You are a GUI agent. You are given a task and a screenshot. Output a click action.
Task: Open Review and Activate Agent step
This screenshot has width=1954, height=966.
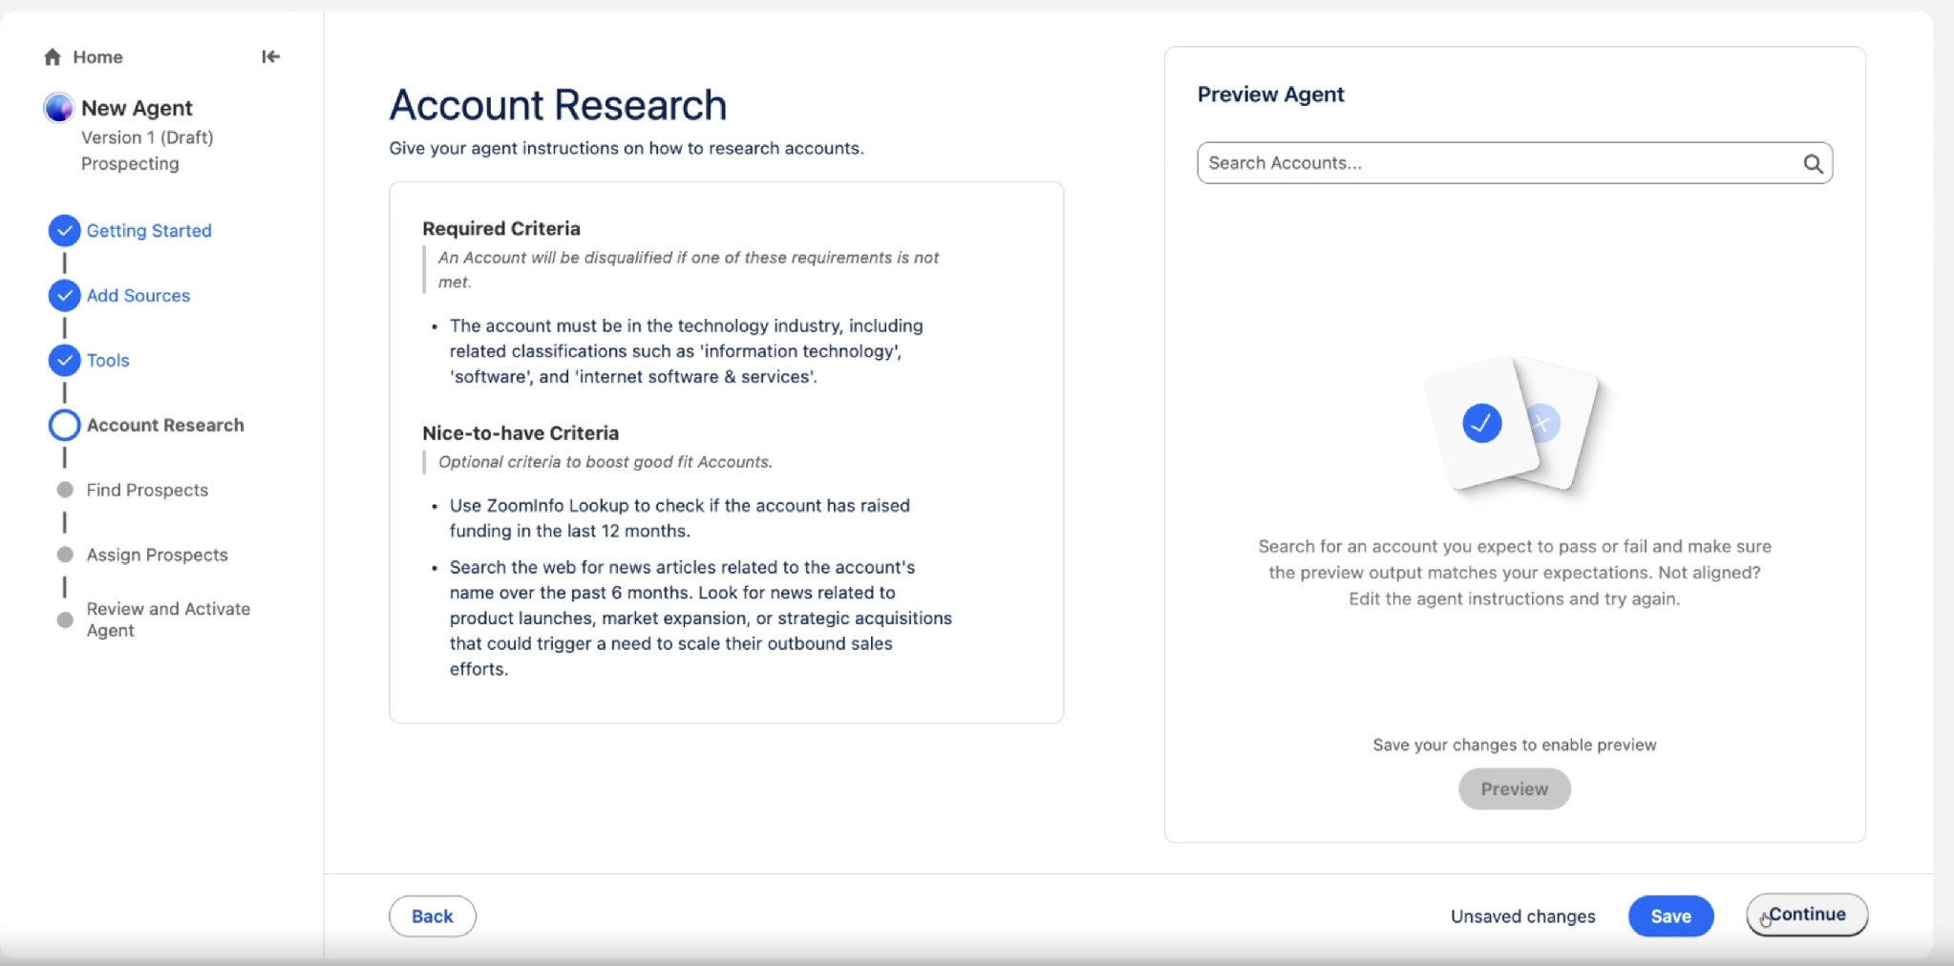point(168,619)
